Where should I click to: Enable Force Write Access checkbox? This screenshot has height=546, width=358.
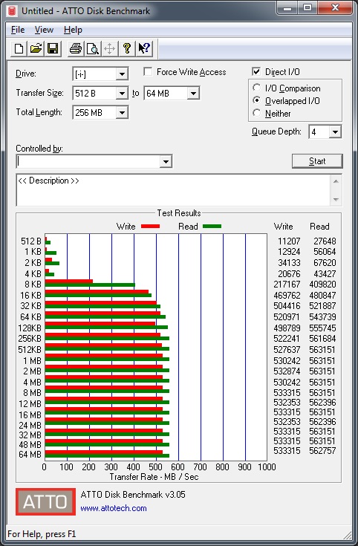tap(148, 72)
